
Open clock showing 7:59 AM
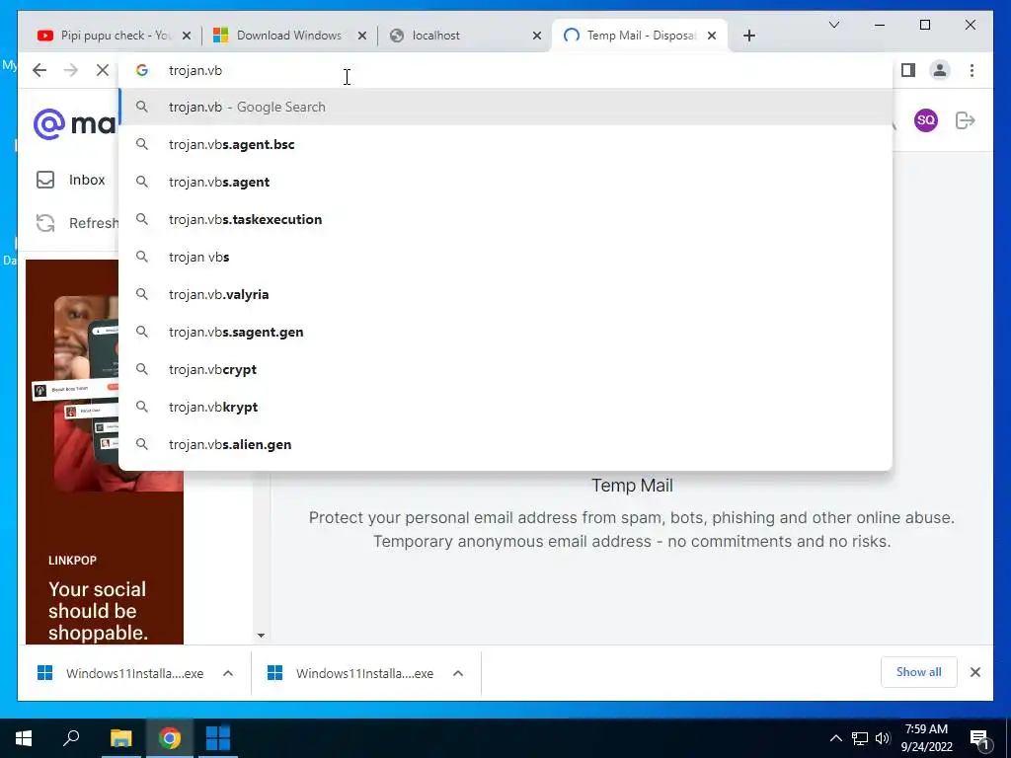(926, 738)
